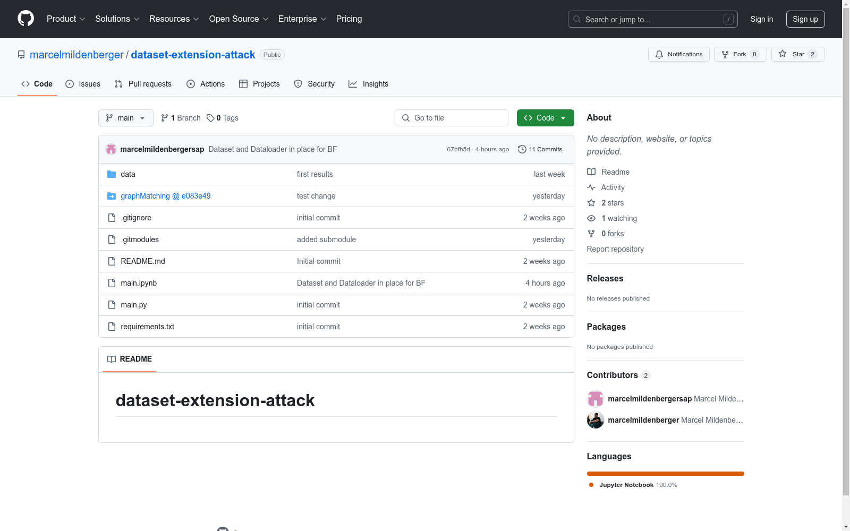Select the Code tab
Image resolution: width=850 pixels, height=531 pixels.
[x=37, y=84]
